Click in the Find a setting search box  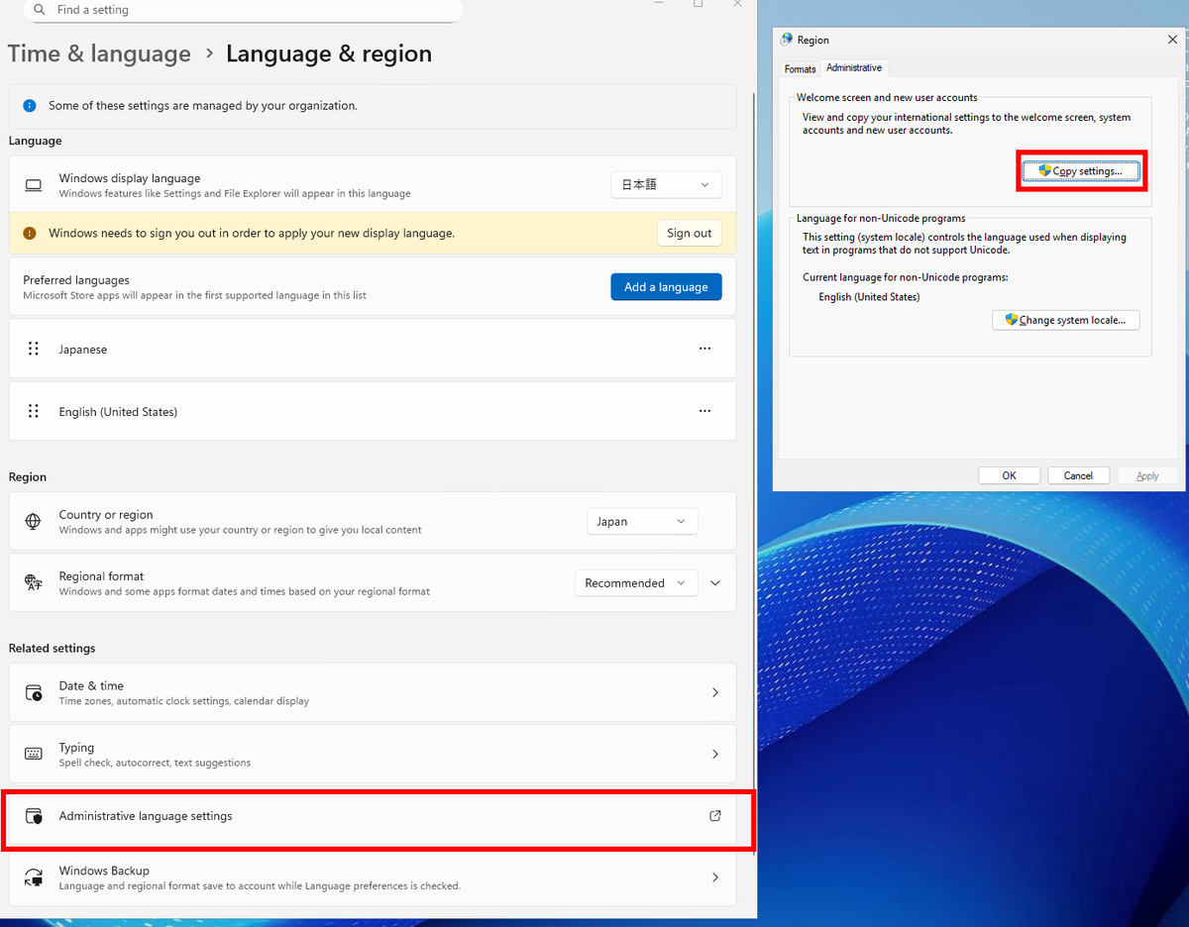point(245,10)
